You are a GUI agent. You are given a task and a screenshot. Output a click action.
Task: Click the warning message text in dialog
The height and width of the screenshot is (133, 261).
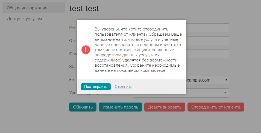pos(136,50)
